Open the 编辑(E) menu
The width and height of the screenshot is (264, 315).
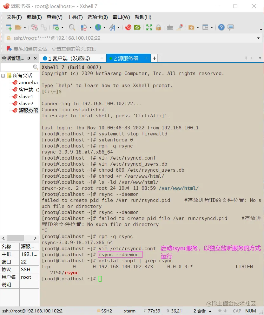coord(34,17)
